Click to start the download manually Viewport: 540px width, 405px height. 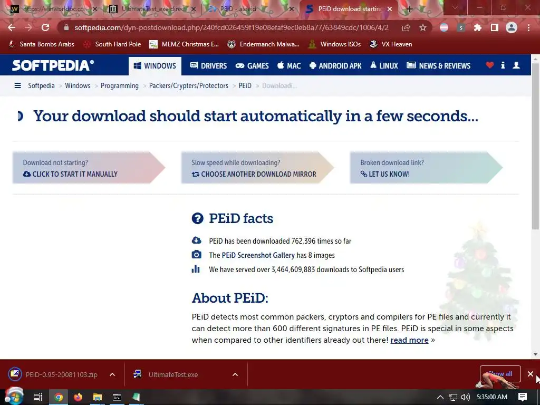tap(89, 168)
